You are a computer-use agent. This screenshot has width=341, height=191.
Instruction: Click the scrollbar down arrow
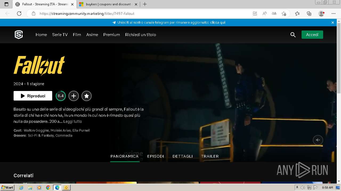coord(339,181)
